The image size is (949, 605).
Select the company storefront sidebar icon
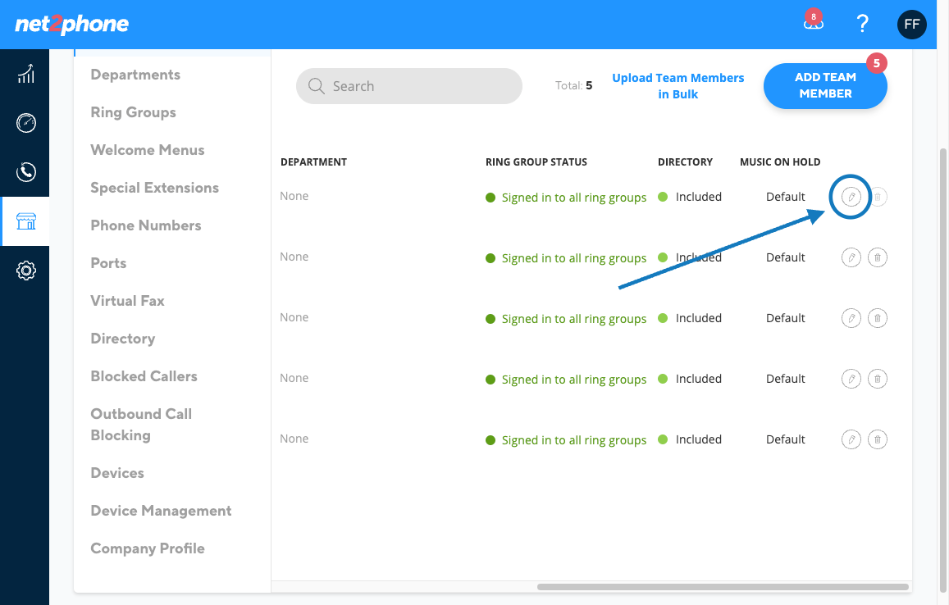tap(25, 221)
